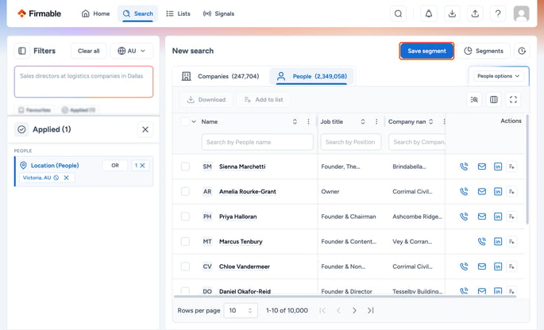Select Sienna Marchetti row checkbox
The height and width of the screenshot is (330, 544).
coord(185,167)
